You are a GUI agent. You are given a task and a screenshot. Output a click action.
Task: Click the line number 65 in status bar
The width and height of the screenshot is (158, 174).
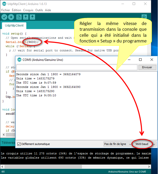coord(3,172)
